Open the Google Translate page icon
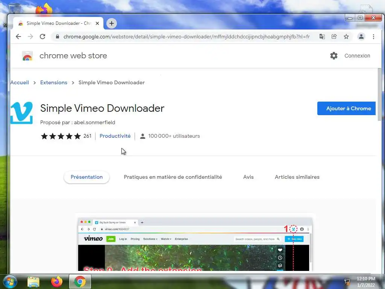This screenshot has height=289, width=385. click(x=322, y=37)
